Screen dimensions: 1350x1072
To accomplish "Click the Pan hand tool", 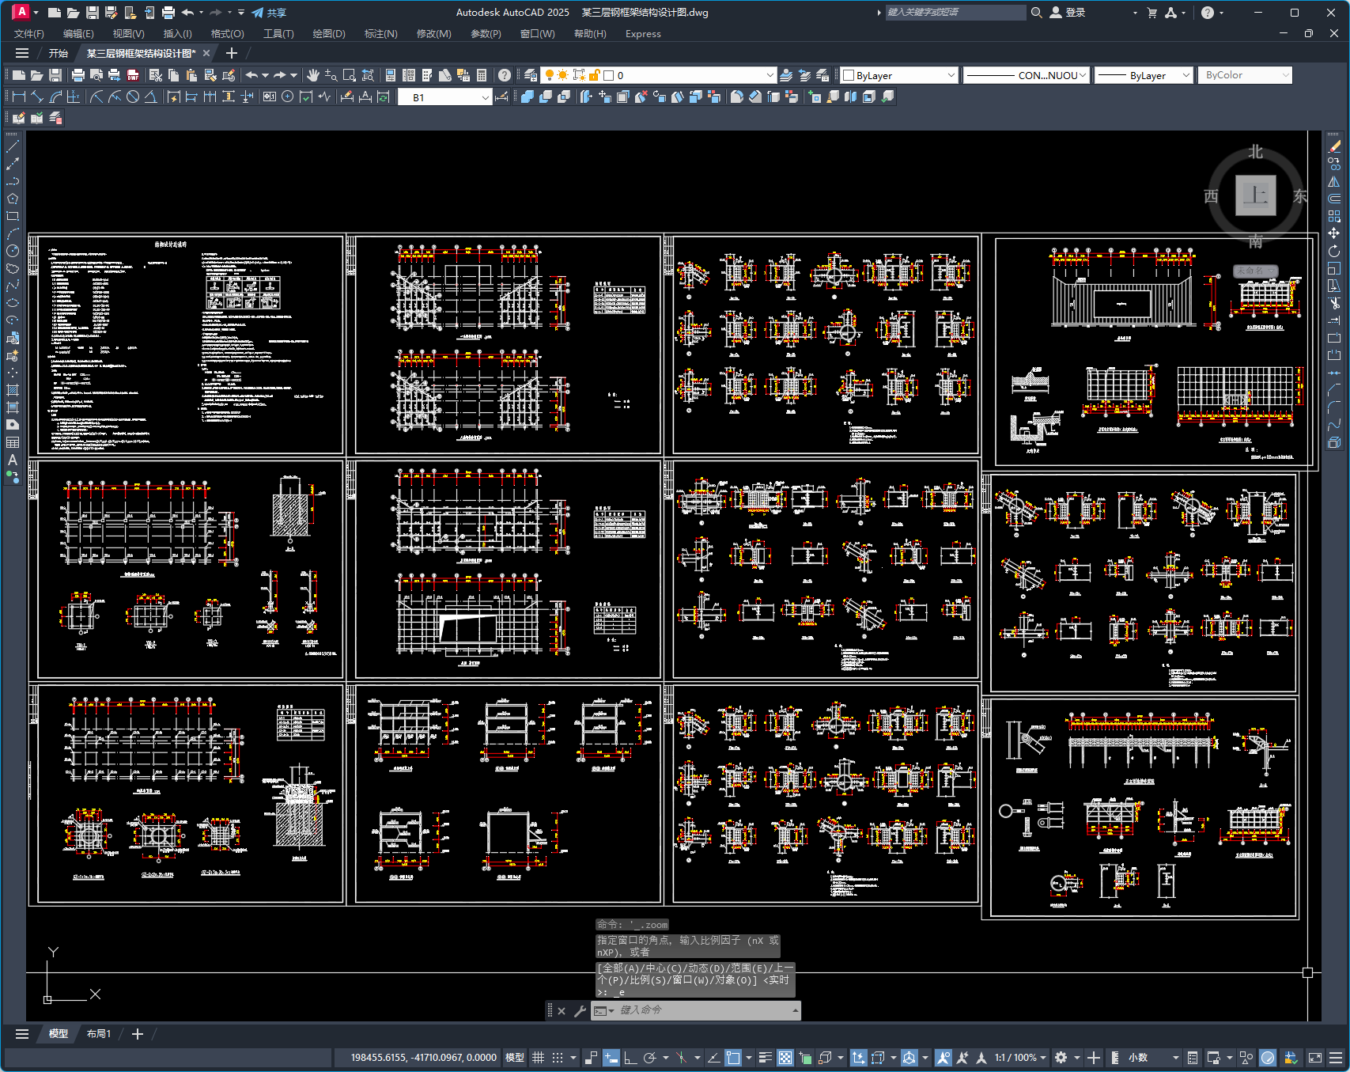I will click(x=313, y=75).
